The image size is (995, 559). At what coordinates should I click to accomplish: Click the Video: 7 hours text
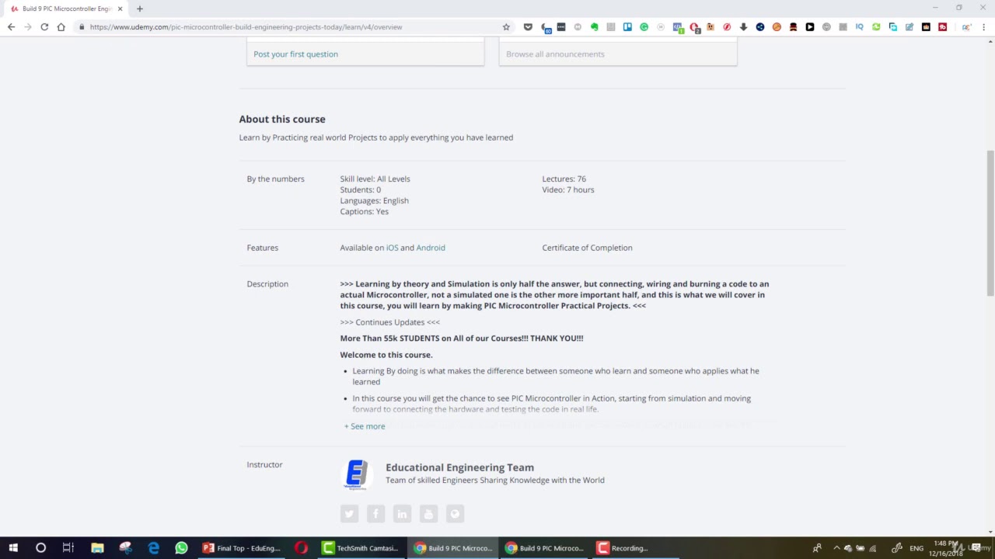point(567,190)
